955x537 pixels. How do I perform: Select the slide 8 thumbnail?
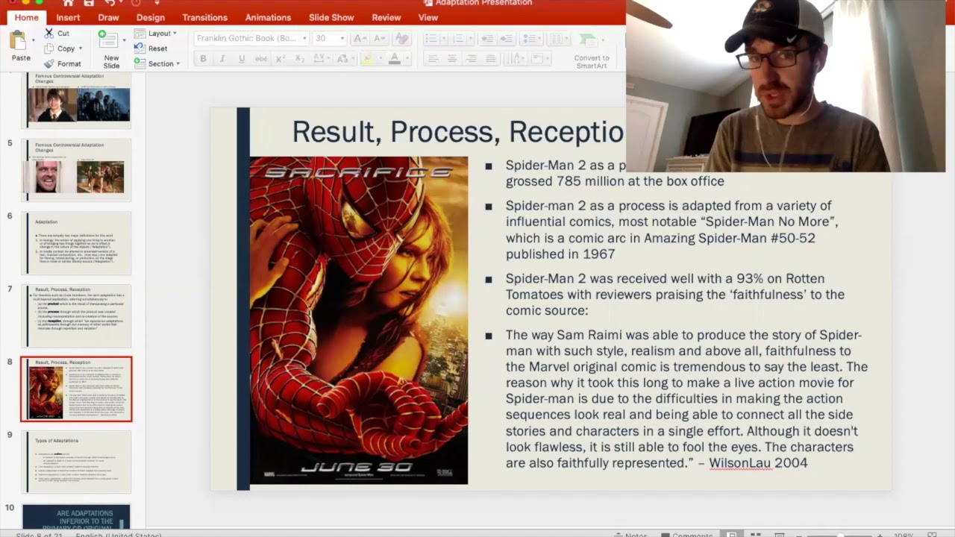76,389
